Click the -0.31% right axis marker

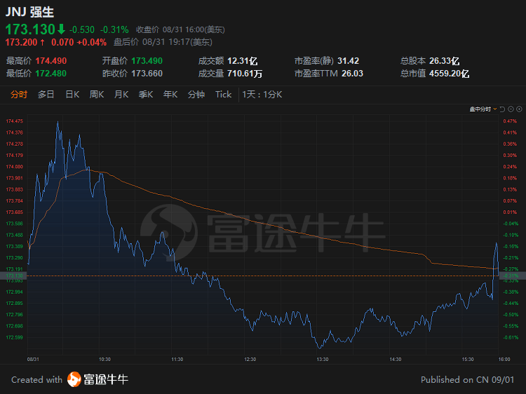point(511,276)
